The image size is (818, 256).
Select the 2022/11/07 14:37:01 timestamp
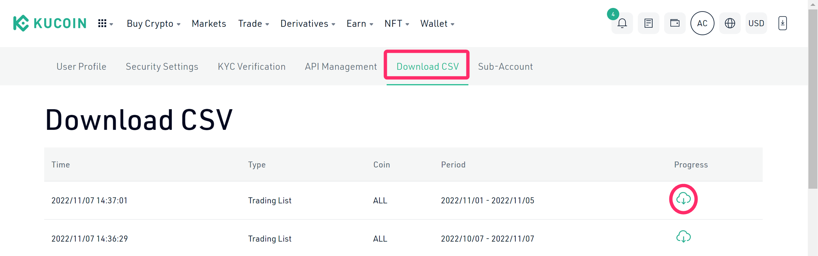click(89, 201)
